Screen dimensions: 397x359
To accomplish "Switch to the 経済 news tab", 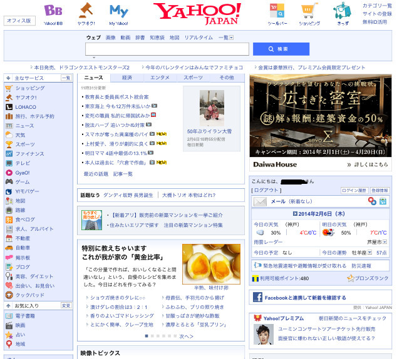I will point(126,78).
